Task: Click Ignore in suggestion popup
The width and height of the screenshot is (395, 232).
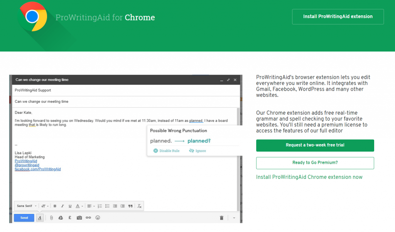Action: (x=197, y=151)
